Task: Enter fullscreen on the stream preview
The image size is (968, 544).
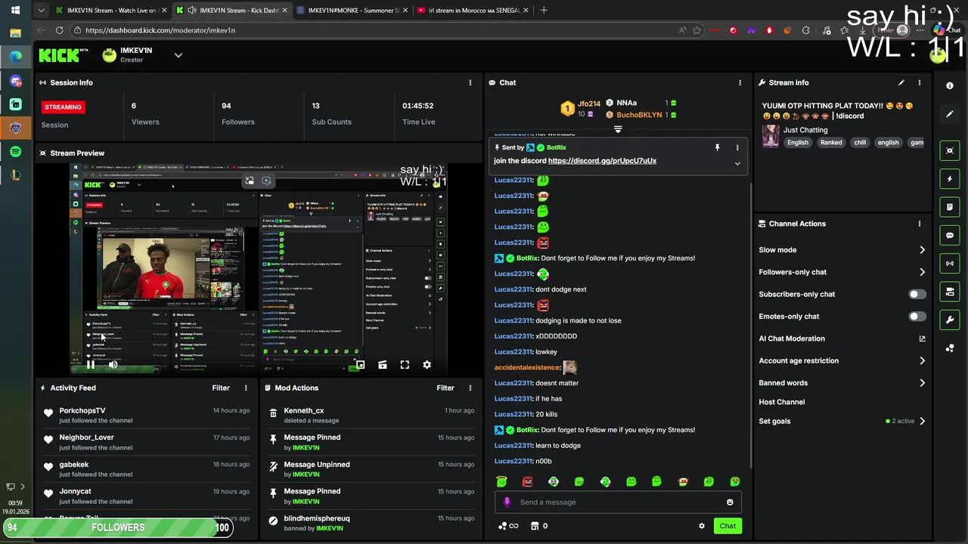Action: (405, 365)
